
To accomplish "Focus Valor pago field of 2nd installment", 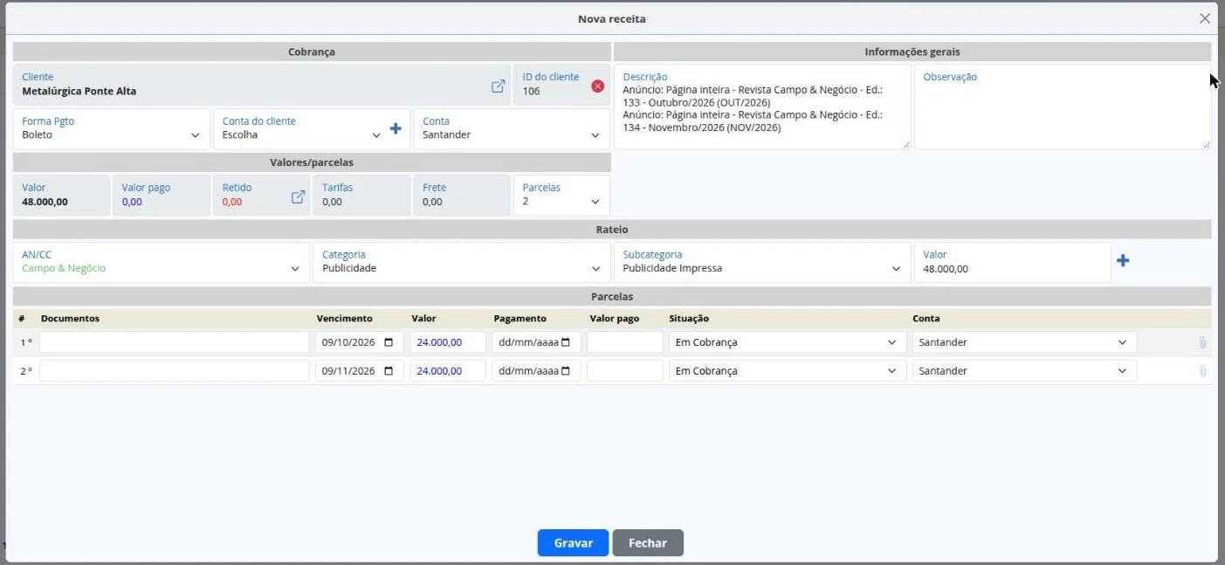I will pos(624,371).
